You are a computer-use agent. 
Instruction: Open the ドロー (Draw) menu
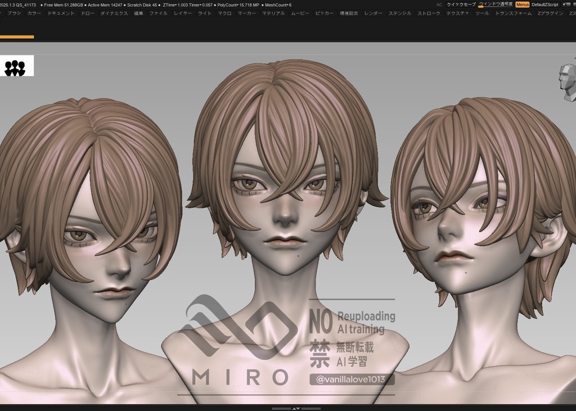point(87,13)
